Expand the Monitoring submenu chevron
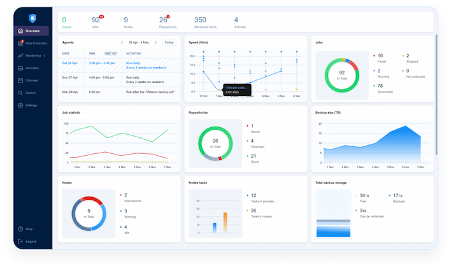The width and height of the screenshot is (451, 269). coord(44,56)
